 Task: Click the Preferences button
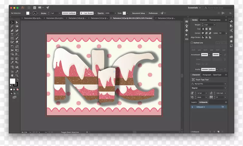coord(153,13)
